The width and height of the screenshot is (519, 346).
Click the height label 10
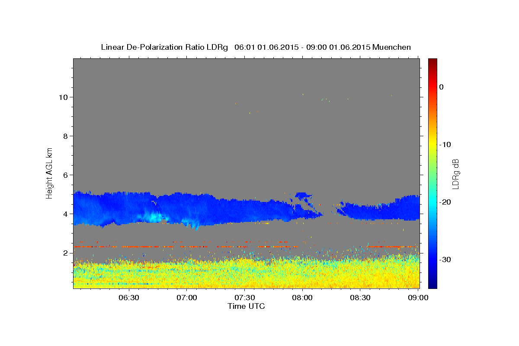[64, 97]
